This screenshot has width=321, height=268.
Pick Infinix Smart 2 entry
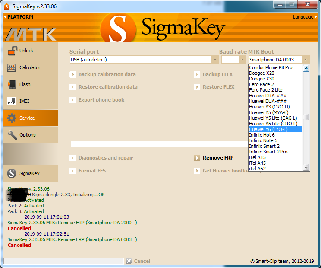tap(275, 146)
